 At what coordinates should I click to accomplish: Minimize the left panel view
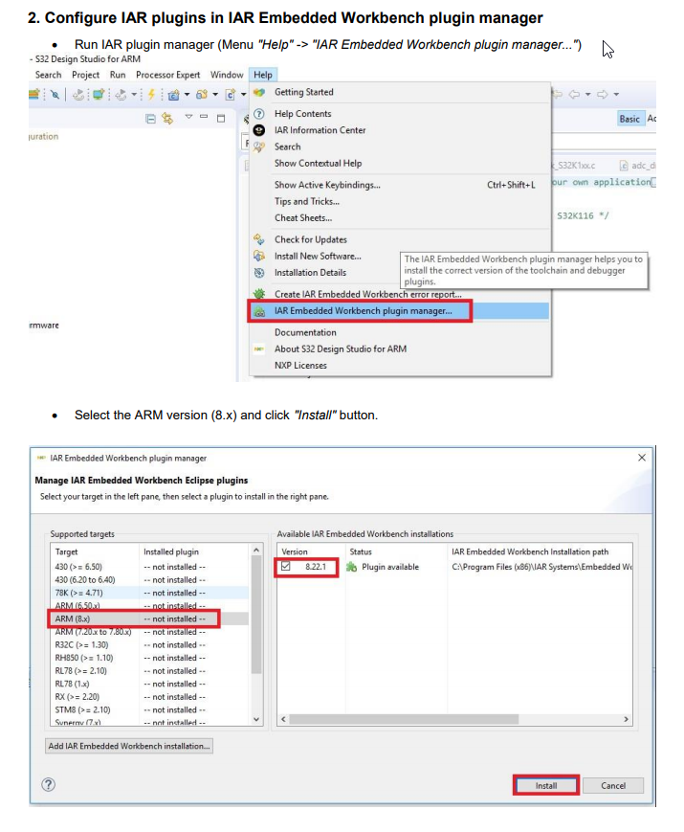coord(204,117)
